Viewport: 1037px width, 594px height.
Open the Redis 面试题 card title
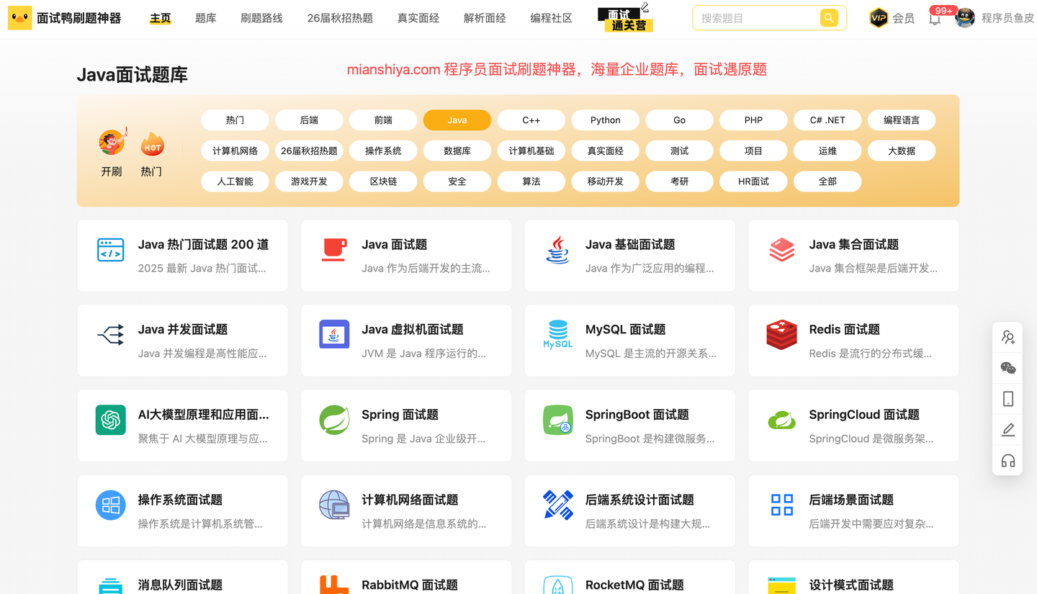point(844,330)
